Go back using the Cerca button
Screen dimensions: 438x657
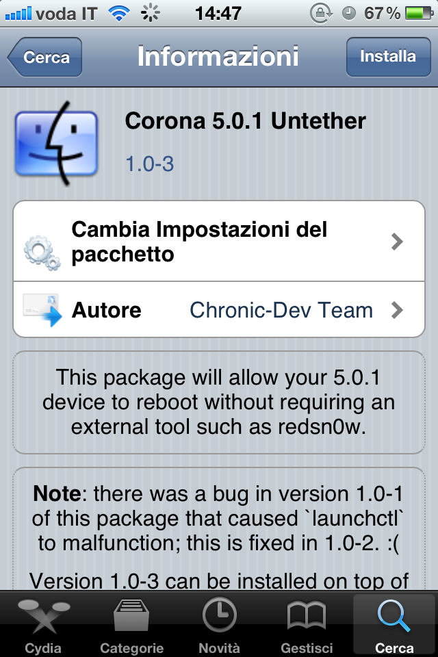[x=46, y=57]
